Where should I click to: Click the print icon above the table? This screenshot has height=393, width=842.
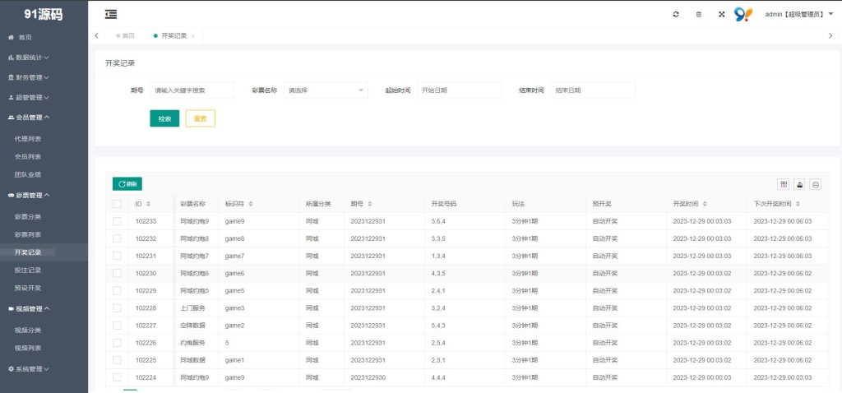816,185
